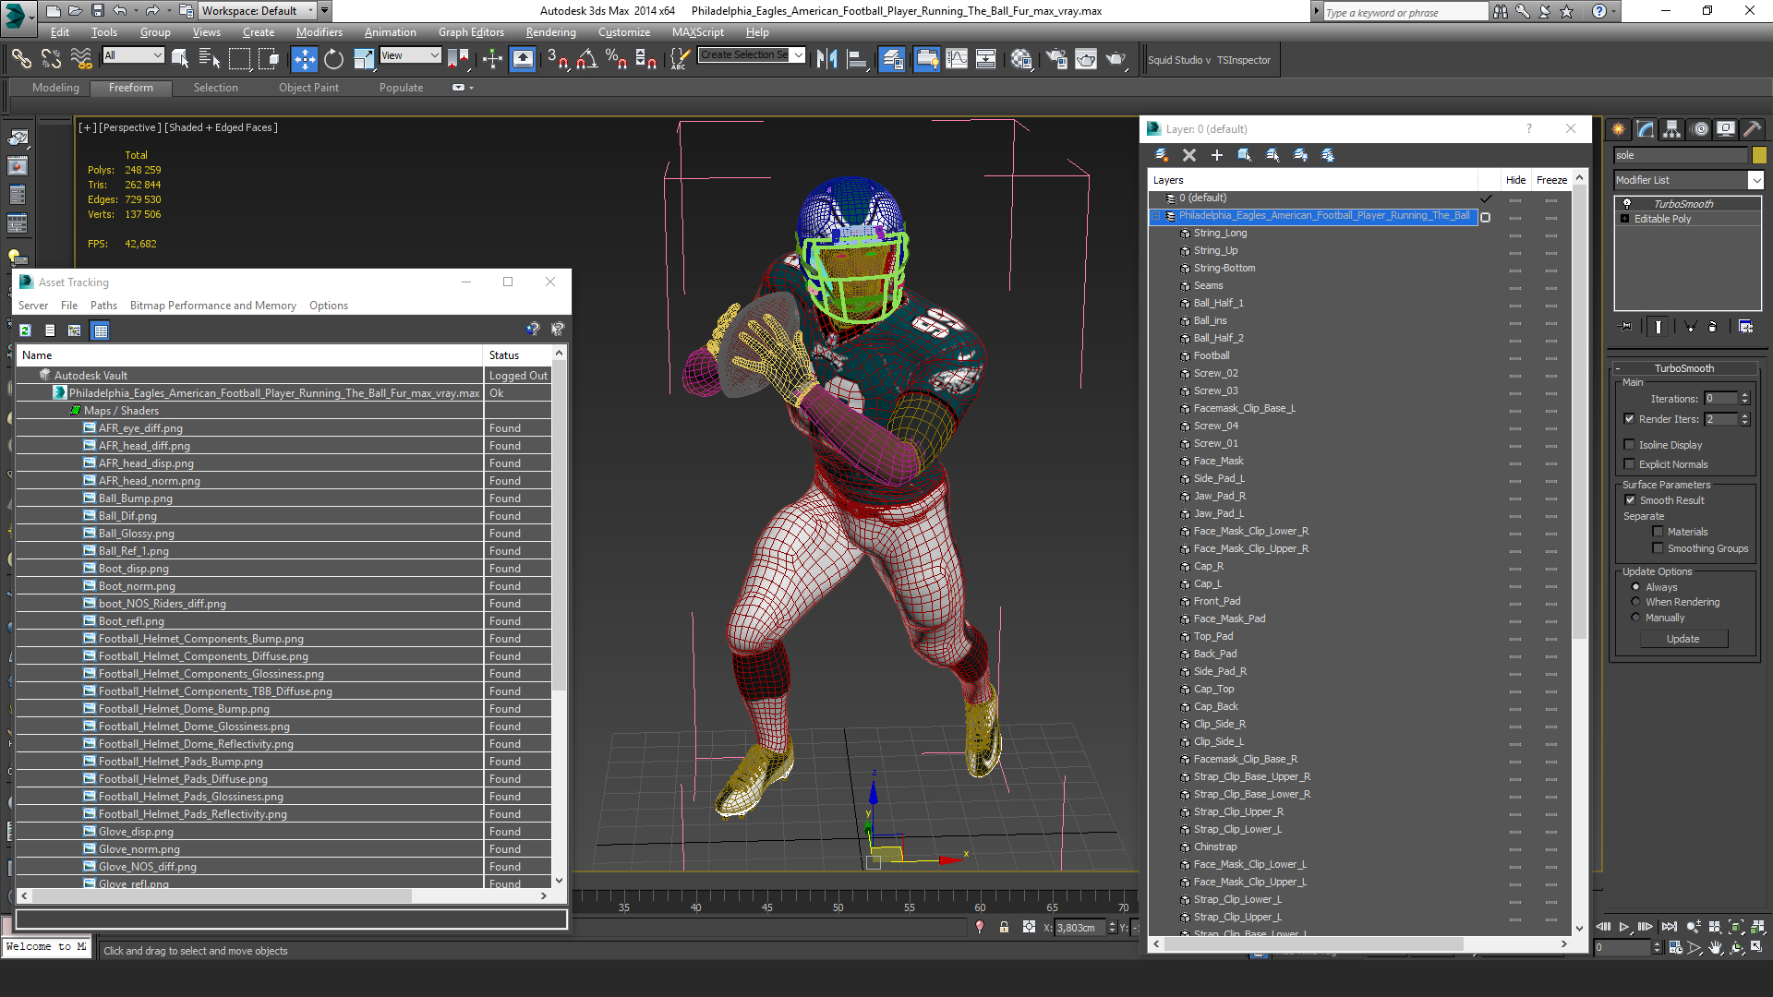Click the TurboSmooth Update button
1773x997 pixels.
point(1683,639)
